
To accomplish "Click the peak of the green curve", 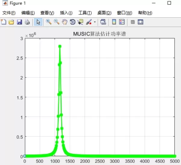I will pyautogui.click(x=60, y=46).
